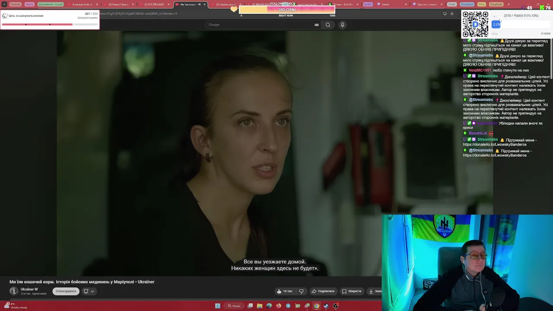Image resolution: width=553 pixels, height=311 pixels.
Task: Open the weather widget 'Mostly cloudy'
Action: [x=16, y=306]
